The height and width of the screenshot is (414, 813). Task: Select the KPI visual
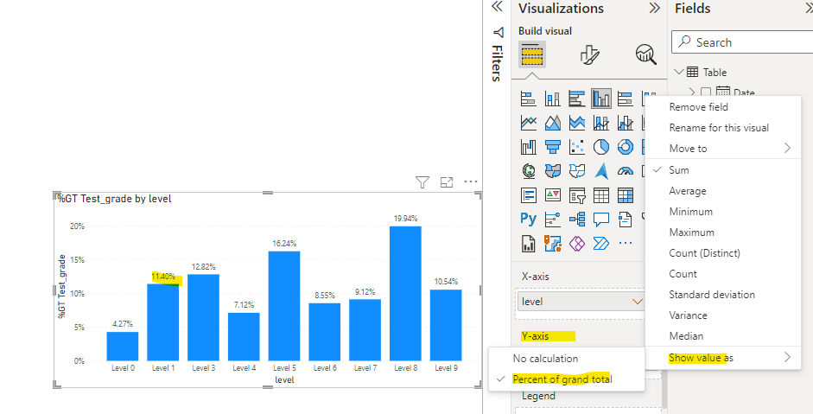tap(553, 195)
